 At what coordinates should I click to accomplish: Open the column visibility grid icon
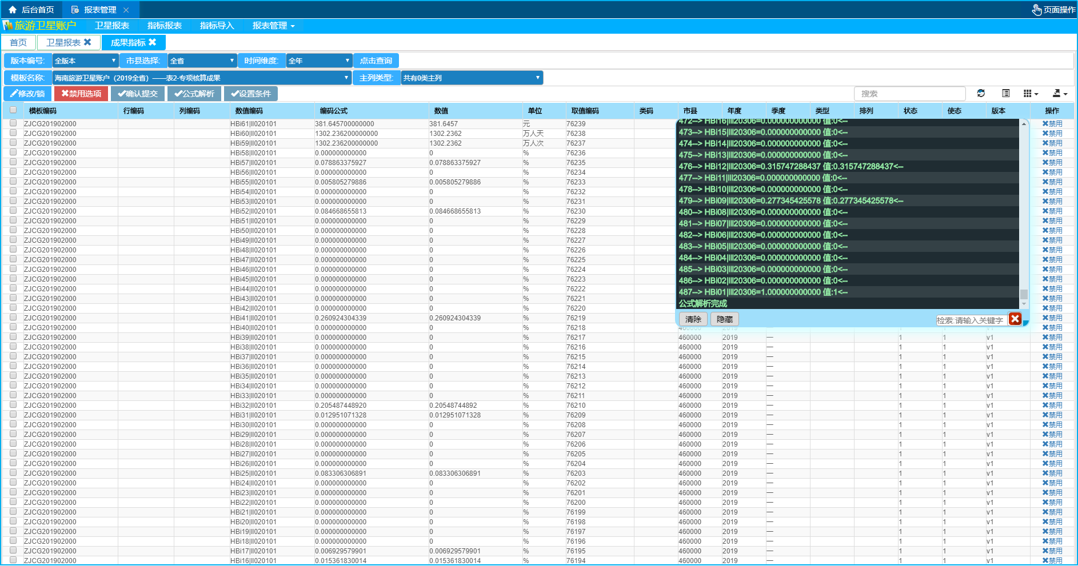pyautogui.click(x=1030, y=94)
